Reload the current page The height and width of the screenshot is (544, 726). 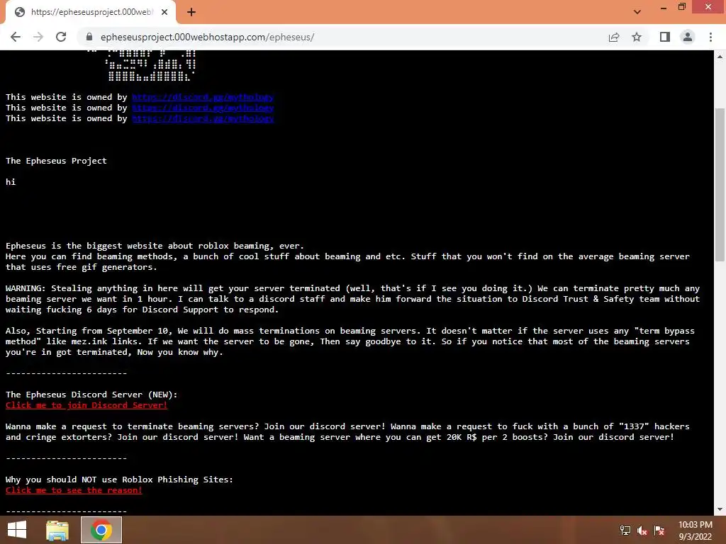coord(61,37)
